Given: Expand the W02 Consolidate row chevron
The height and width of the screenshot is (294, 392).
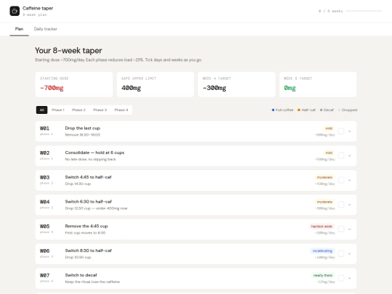Looking at the screenshot, I should [349, 156].
